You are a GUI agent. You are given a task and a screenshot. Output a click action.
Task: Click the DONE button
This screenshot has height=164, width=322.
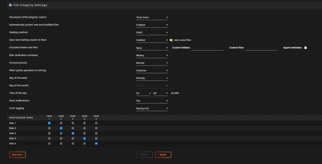(163, 155)
